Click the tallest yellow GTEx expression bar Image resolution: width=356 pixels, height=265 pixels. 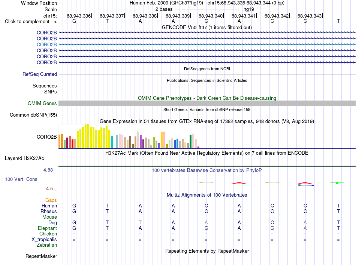pyautogui.click(x=88, y=136)
